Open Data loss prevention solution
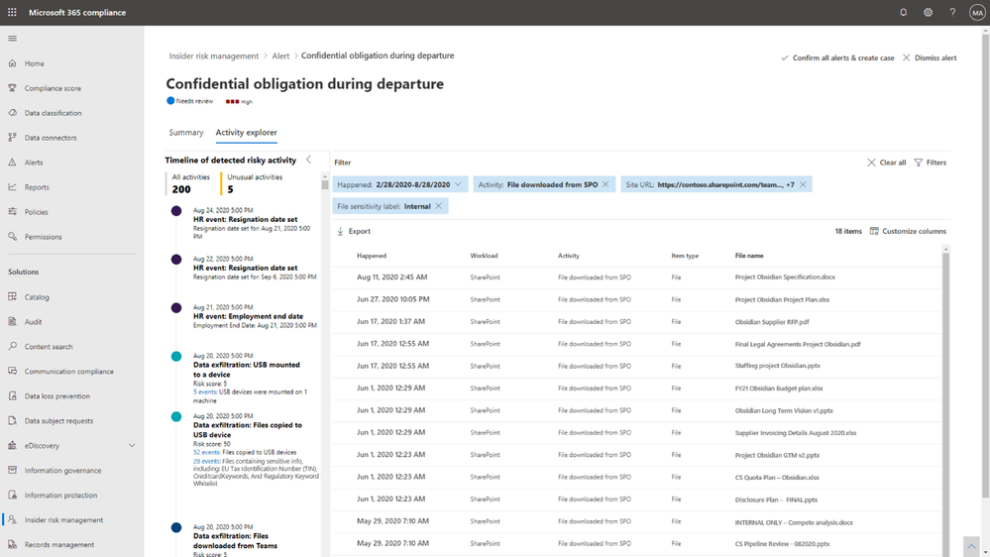The image size is (990, 557). [x=56, y=396]
